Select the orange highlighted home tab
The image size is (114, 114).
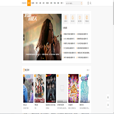point(29,3)
